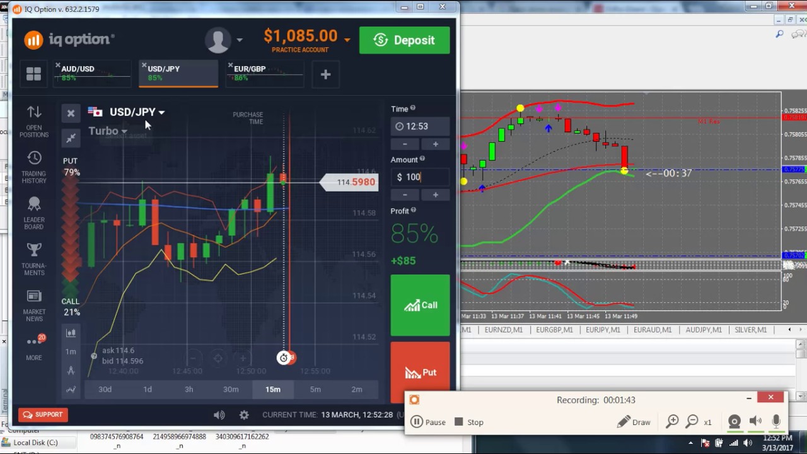Viewport: 807px width, 454px height.
Task: Click the Time help question mark
Action: [413, 108]
